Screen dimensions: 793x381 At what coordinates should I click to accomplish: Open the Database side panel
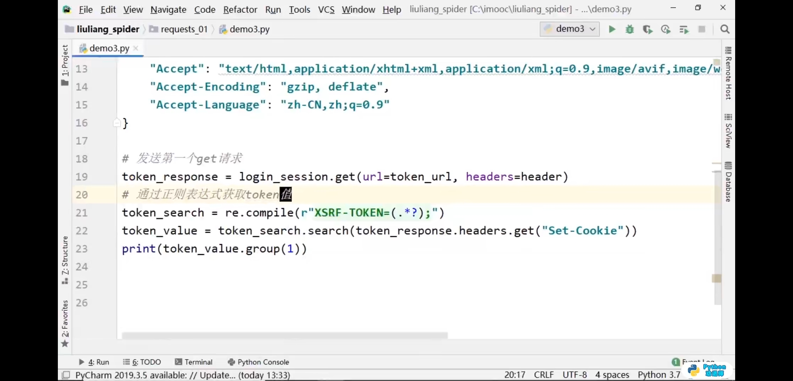728,182
